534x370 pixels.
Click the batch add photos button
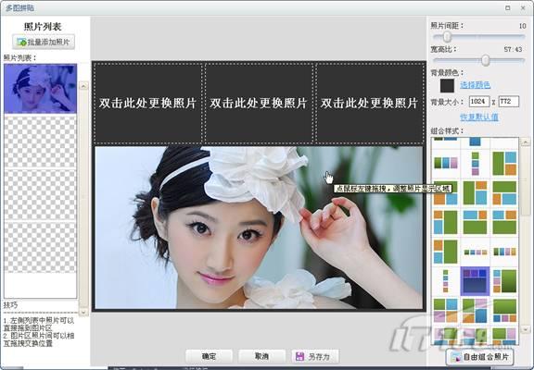pos(44,43)
